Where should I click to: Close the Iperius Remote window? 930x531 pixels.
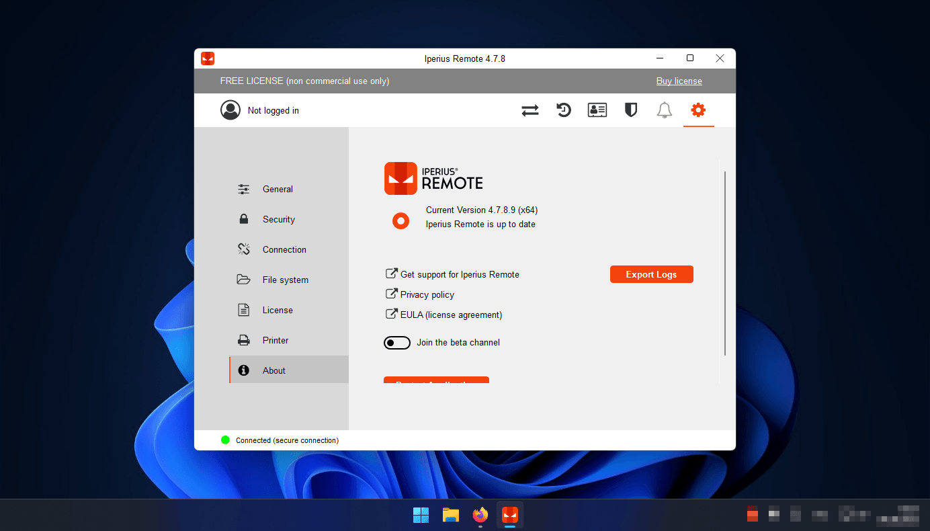tap(720, 58)
